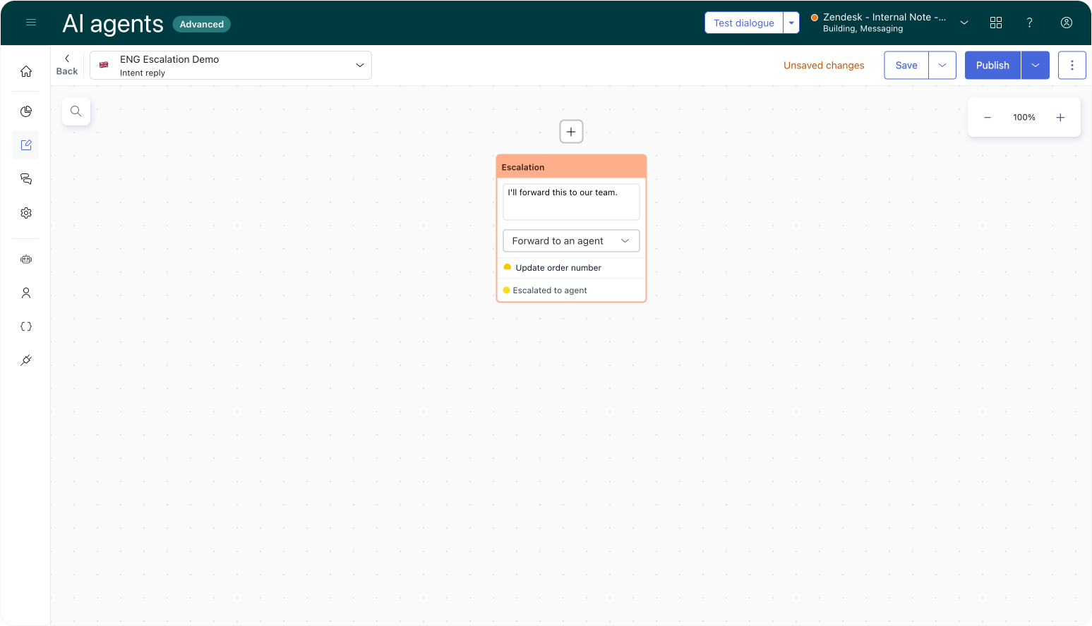1092x626 pixels.
Task: Click the escalation message text field
Action: click(570, 202)
